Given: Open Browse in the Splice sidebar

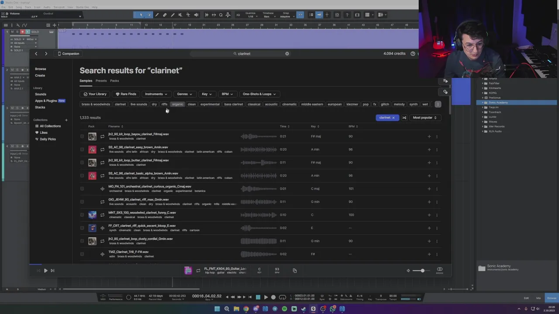Looking at the screenshot, I should (x=41, y=69).
